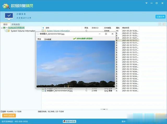The width and height of the screenshot is (167, 124).
Task: Click the A D attribute cell
Action: point(117,38)
